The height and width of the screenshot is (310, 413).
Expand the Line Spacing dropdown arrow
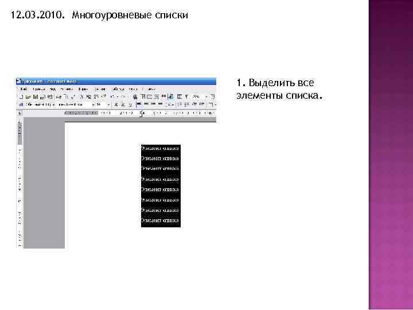[x=173, y=105]
